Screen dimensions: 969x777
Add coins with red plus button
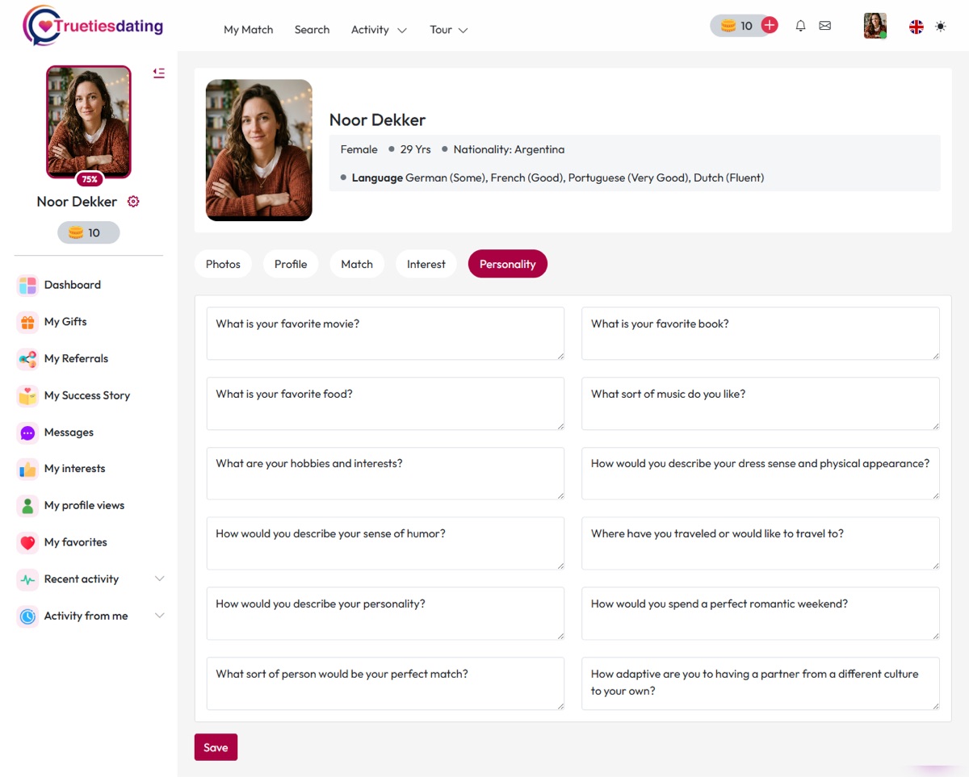coord(770,25)
